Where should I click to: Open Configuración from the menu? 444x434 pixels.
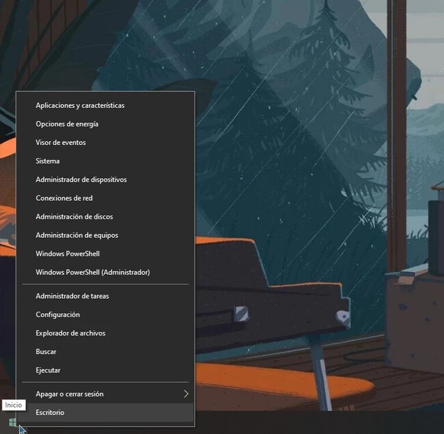(105, 314)
